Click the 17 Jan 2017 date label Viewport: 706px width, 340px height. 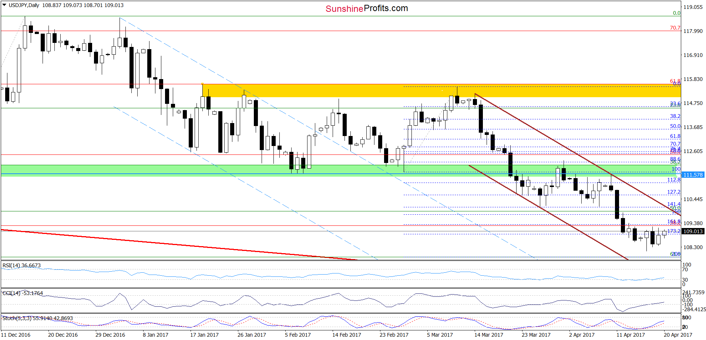[204, 335]
